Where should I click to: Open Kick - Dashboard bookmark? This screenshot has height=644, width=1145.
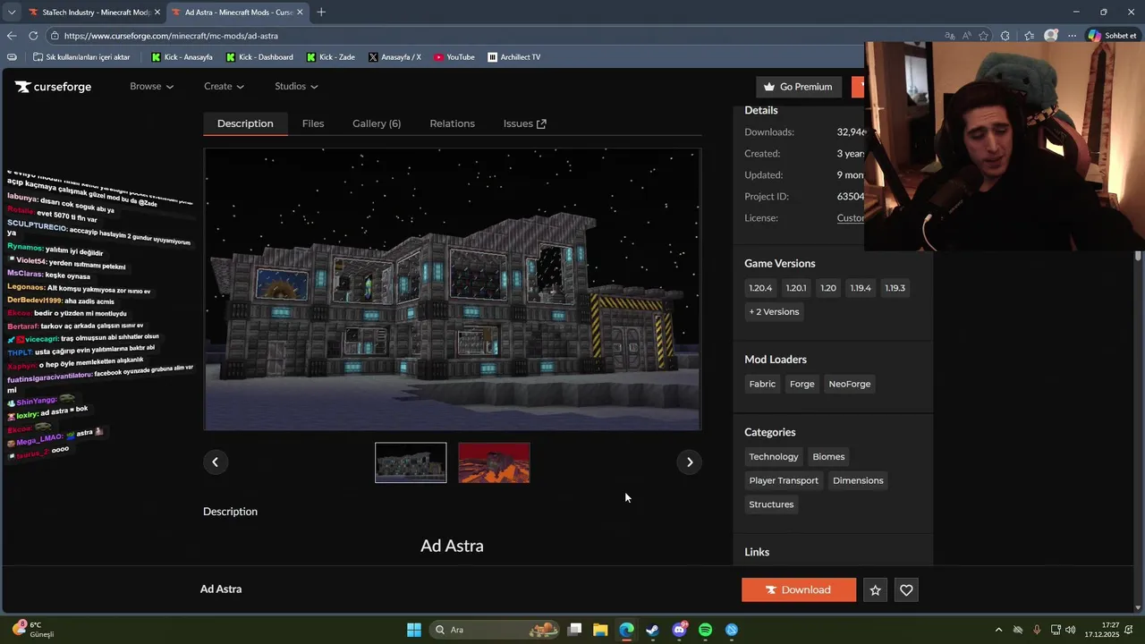(259, 57)
